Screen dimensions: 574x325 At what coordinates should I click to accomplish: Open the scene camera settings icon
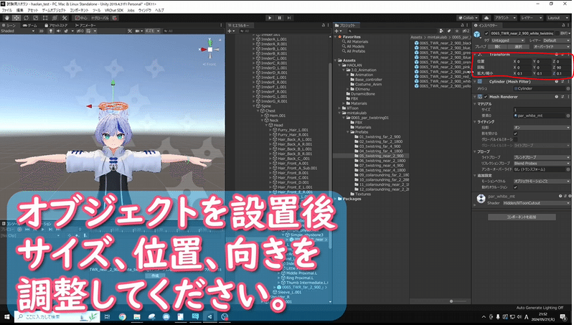point(139,31)
